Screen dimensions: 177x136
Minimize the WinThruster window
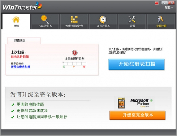165,3
